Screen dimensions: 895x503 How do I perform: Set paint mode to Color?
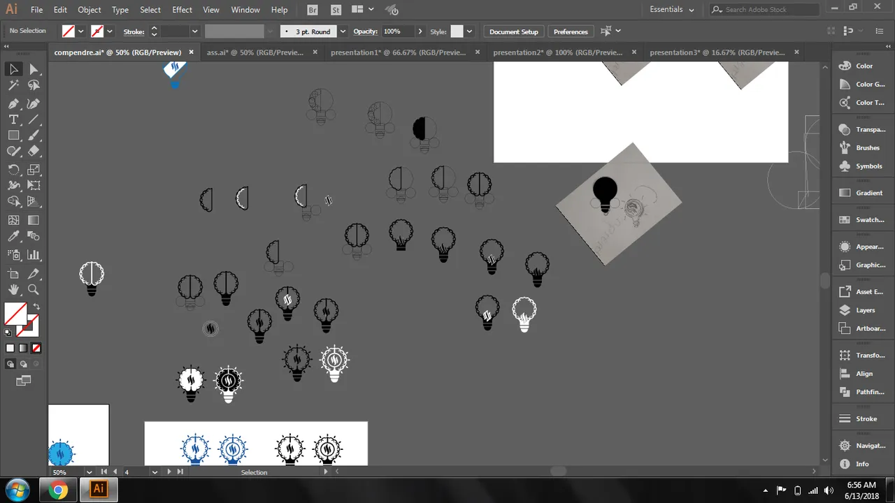10,348
